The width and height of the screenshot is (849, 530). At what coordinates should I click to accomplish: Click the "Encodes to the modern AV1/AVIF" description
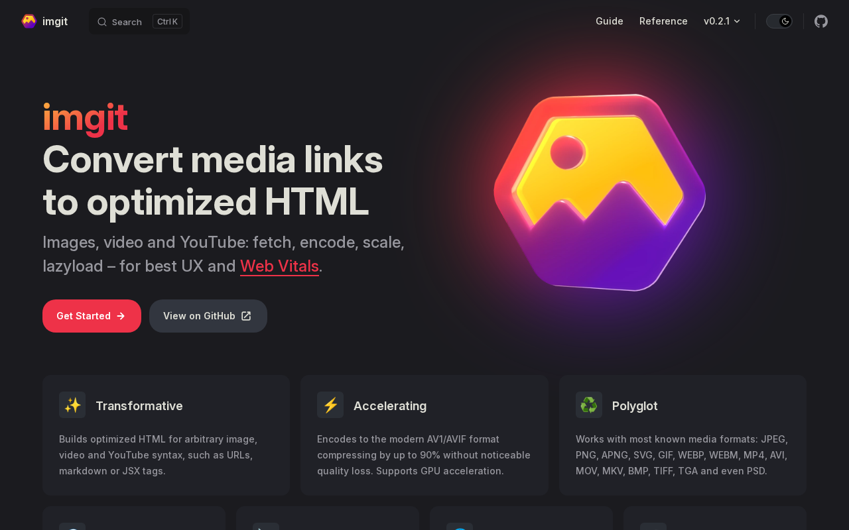(x=424, y=455)
